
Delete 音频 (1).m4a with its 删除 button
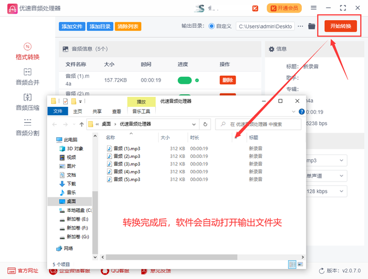pyautogui.click(x=228, y=80)
